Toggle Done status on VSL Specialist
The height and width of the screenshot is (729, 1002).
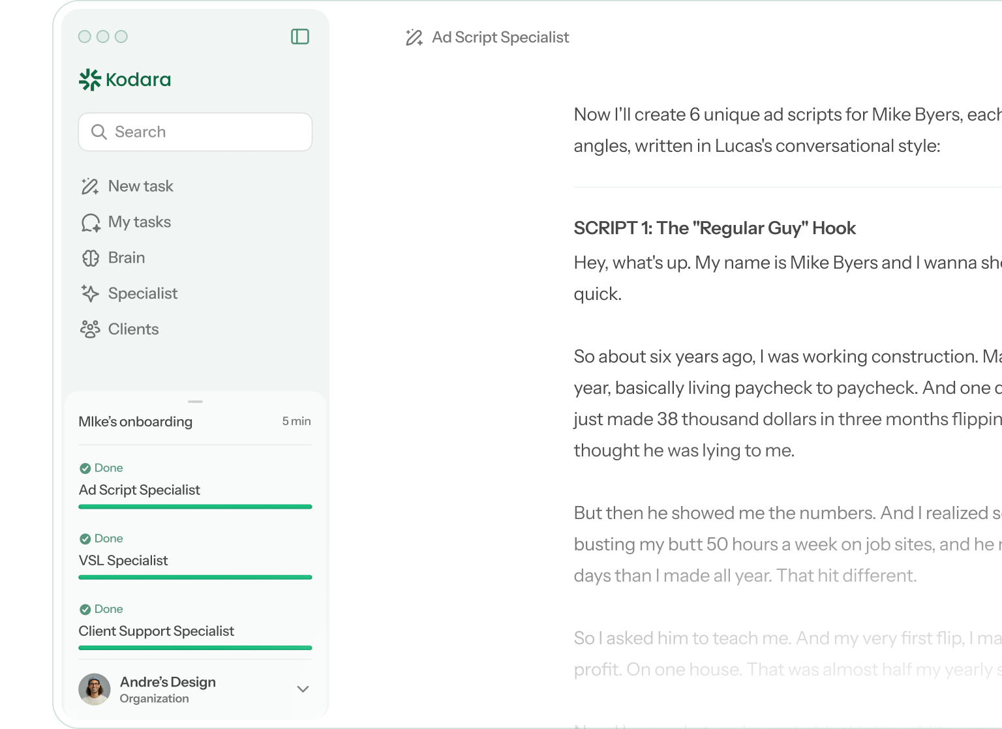pyautogui.click(x=85, y=538)
